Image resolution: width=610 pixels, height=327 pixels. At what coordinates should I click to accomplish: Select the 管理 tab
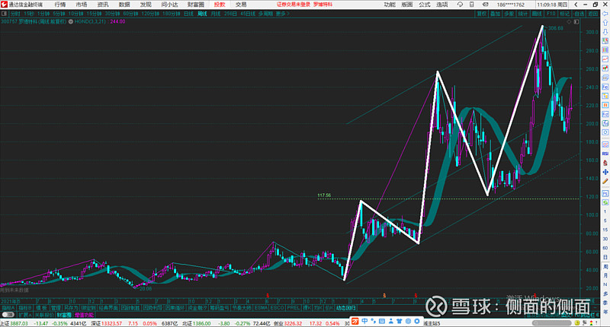pos(56,307)
